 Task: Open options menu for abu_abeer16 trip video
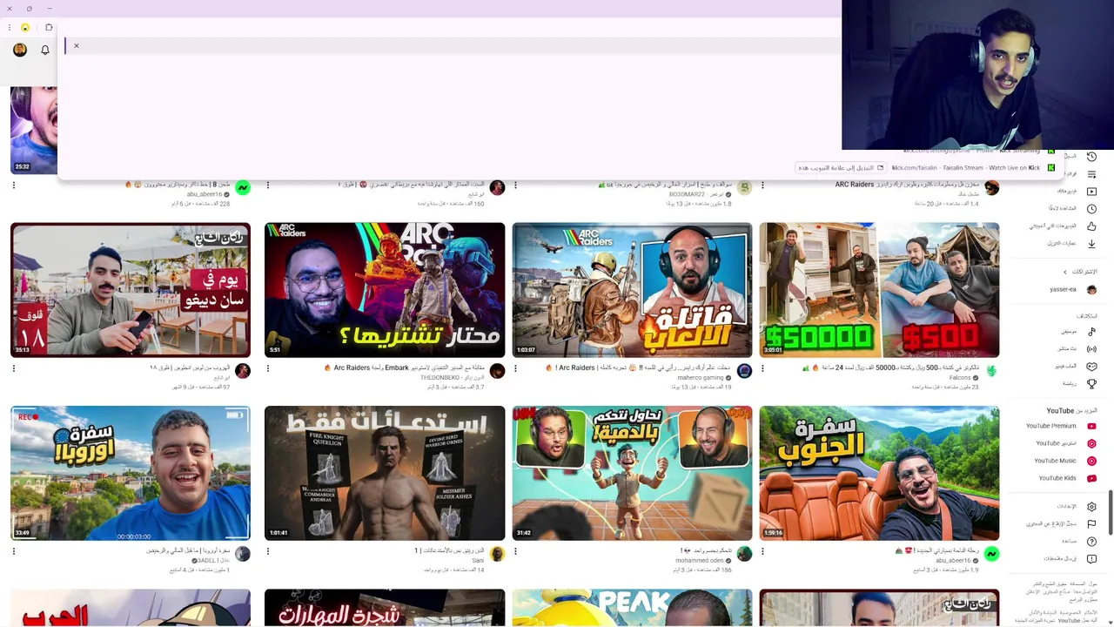pyautogui.click(x=762, y=551)
